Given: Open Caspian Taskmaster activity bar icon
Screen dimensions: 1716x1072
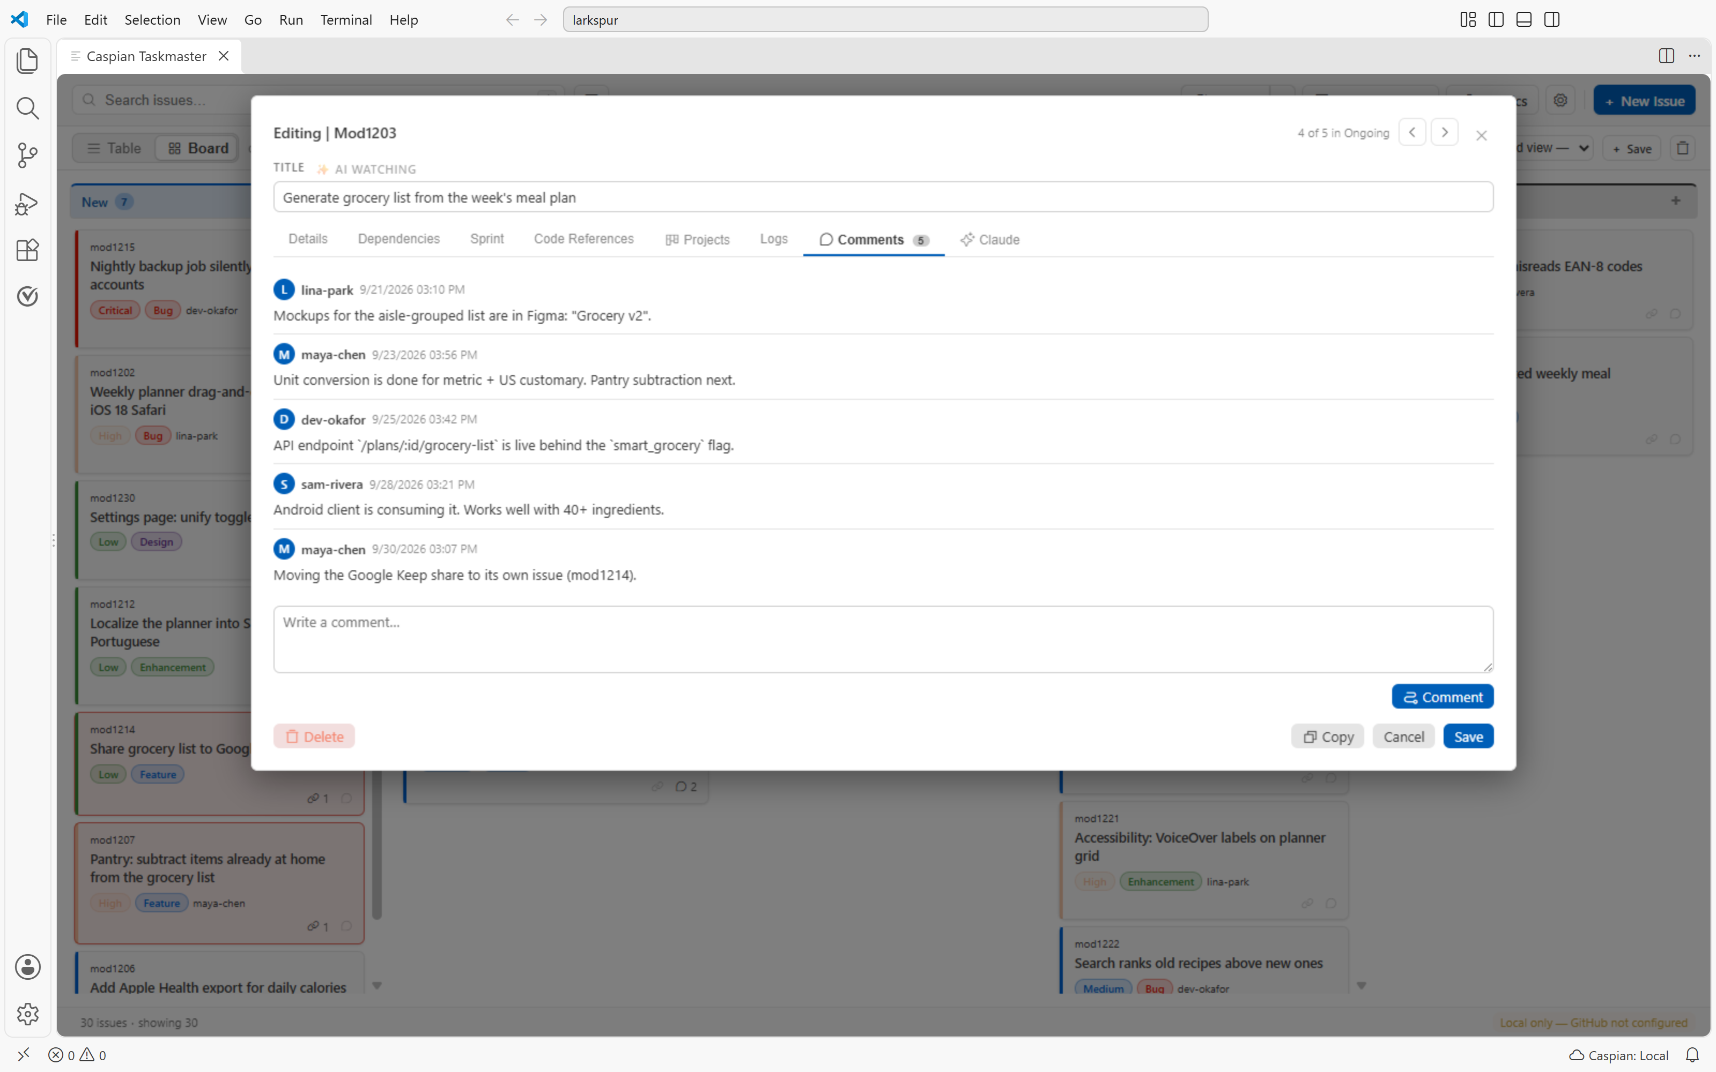Looking at the screenshot, I should (27, 296).
